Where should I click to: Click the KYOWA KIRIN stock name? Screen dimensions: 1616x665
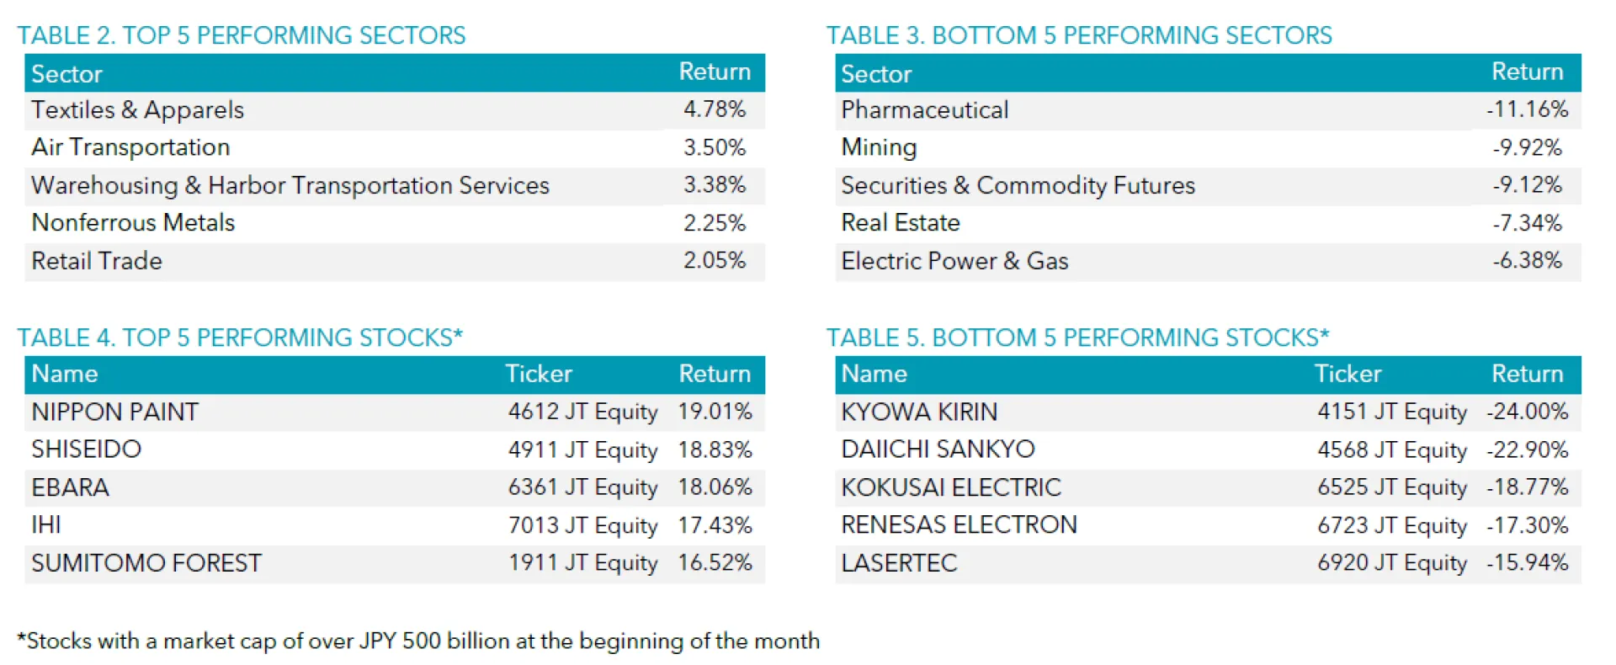pyautogui.click(x=919, y=412)
